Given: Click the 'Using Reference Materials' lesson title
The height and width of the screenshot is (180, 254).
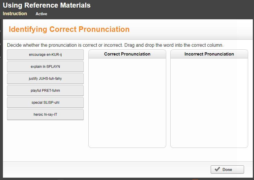Looking at the screenshot, I should coord(47,5).
